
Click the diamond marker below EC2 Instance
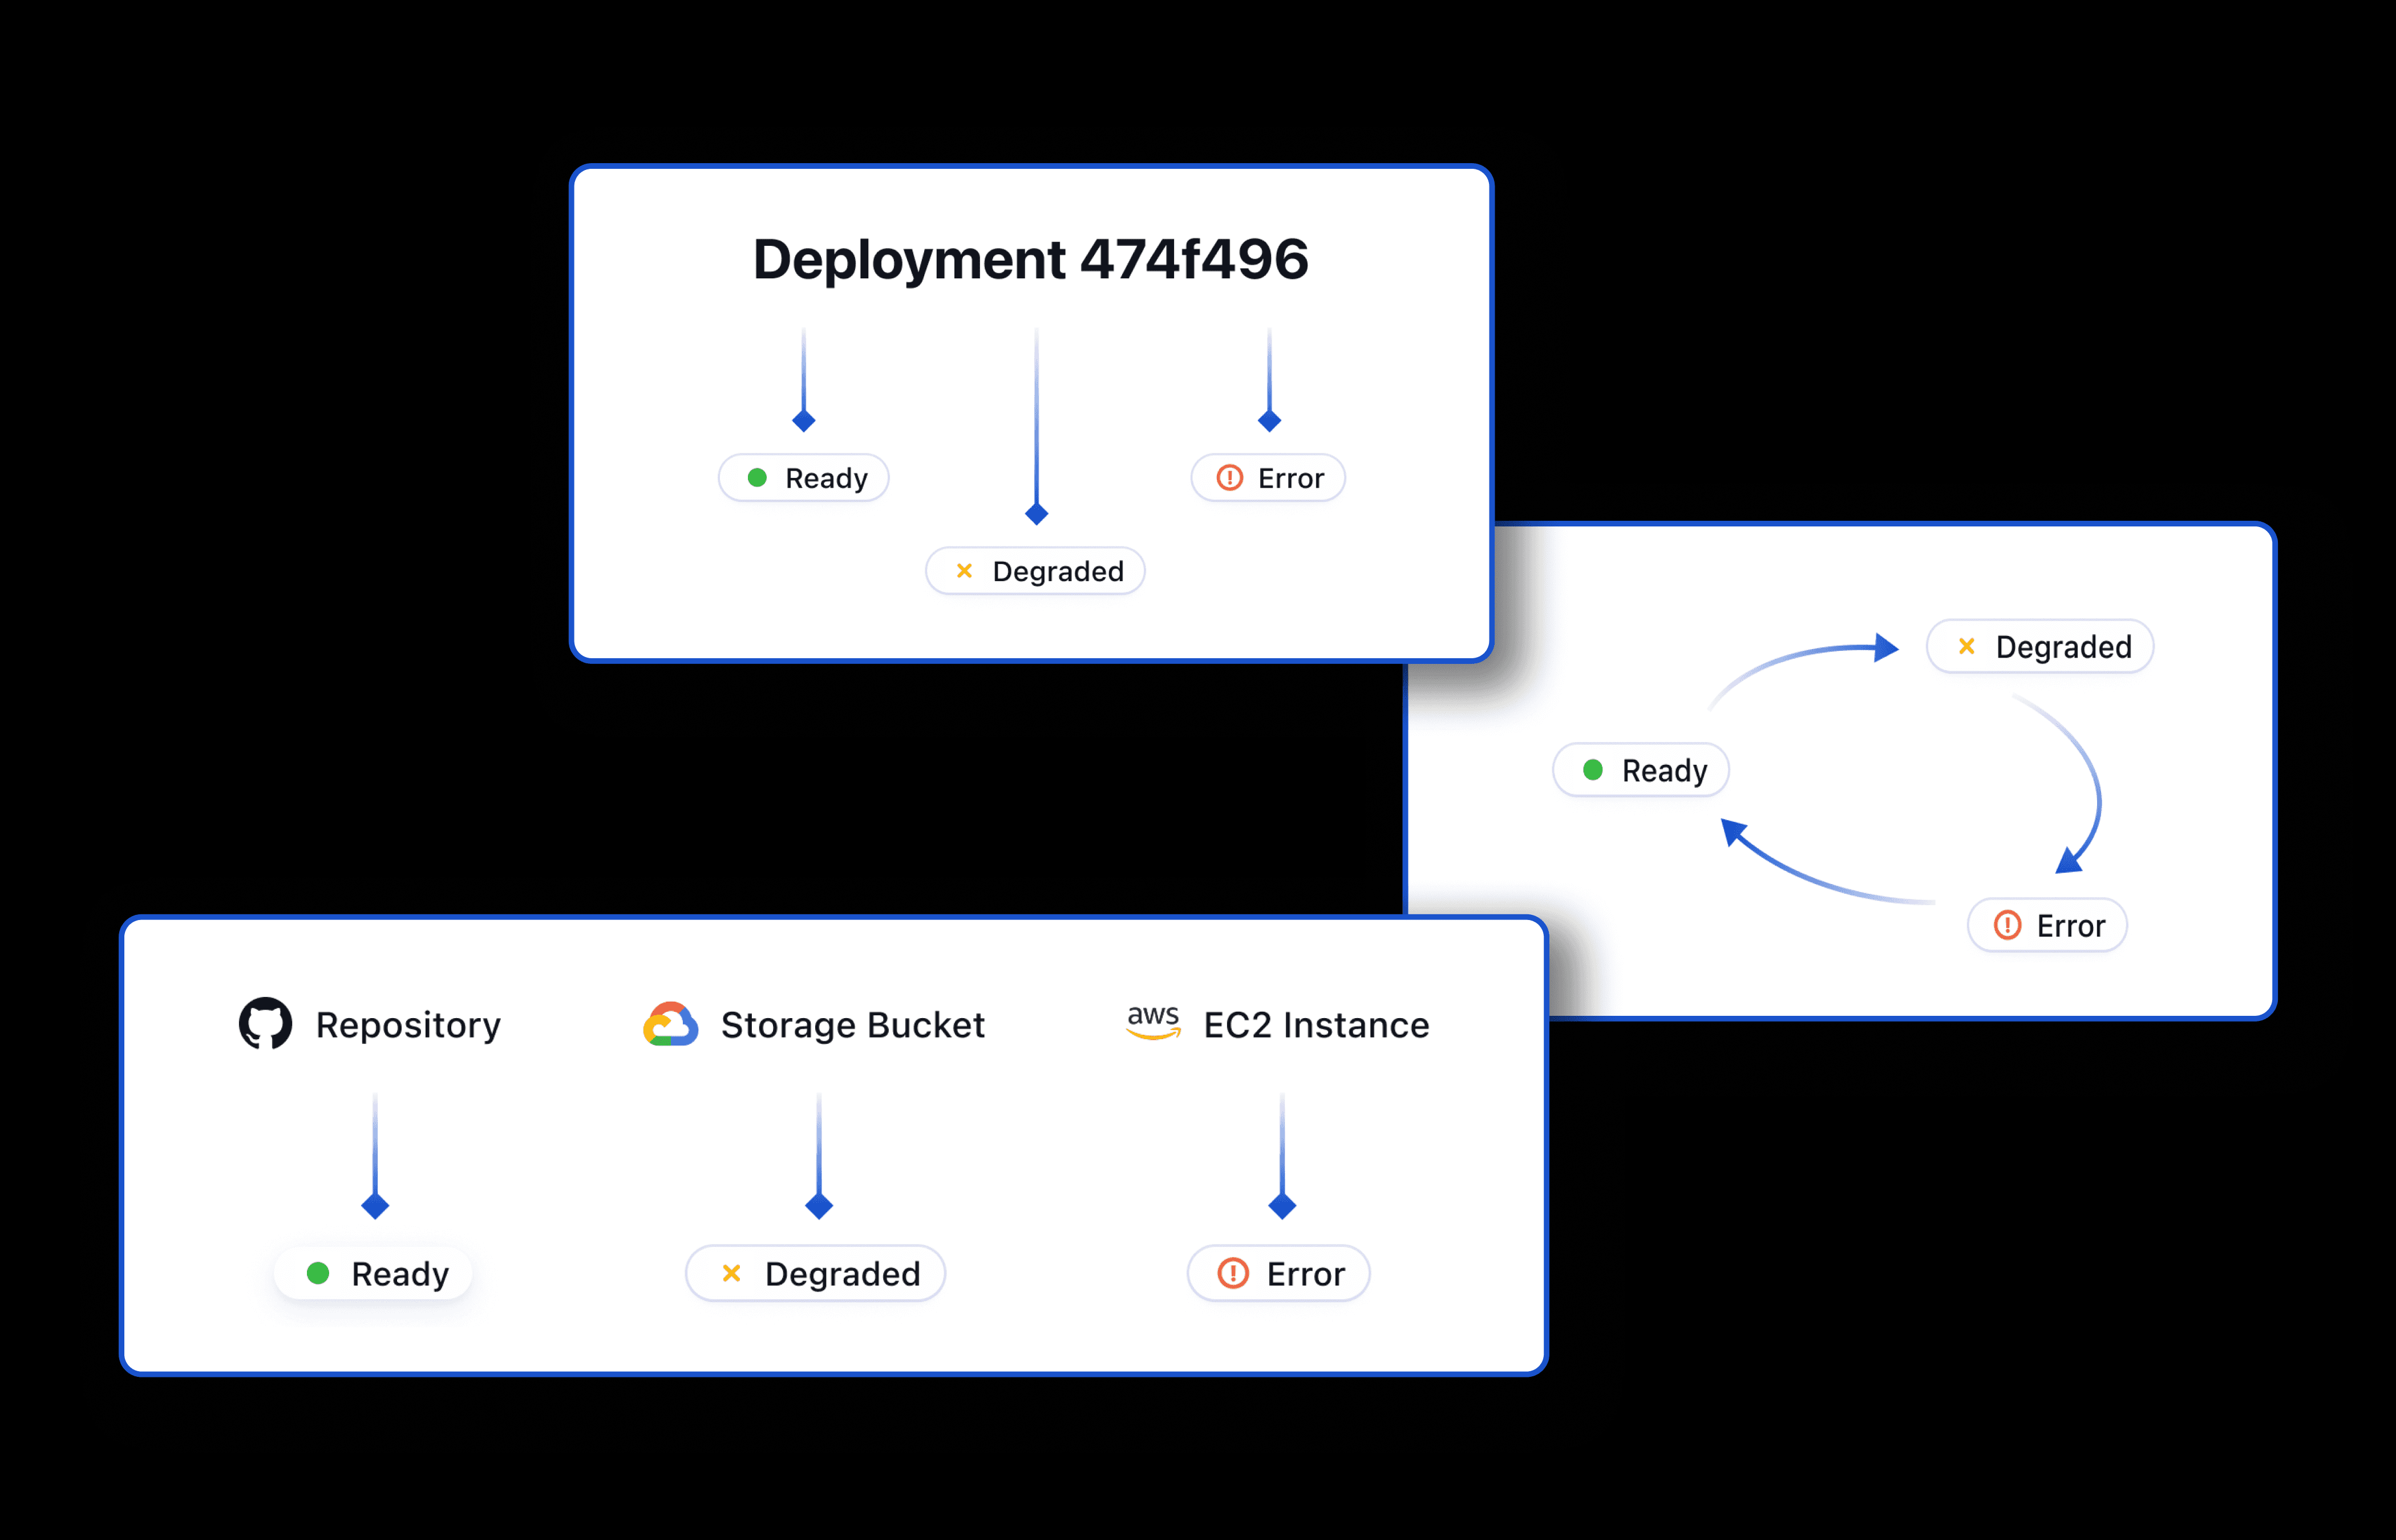(x=1282, y=1206)
